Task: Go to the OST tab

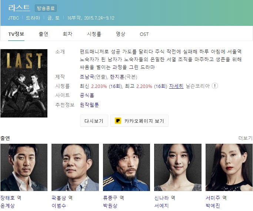Action: click(x=144, y=34)
